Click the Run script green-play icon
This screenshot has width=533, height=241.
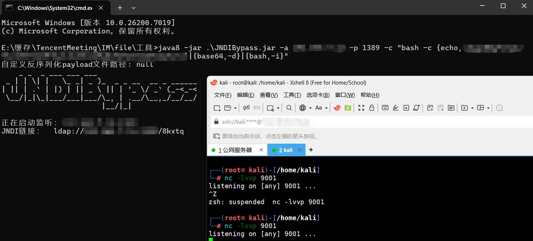[430, 108]
